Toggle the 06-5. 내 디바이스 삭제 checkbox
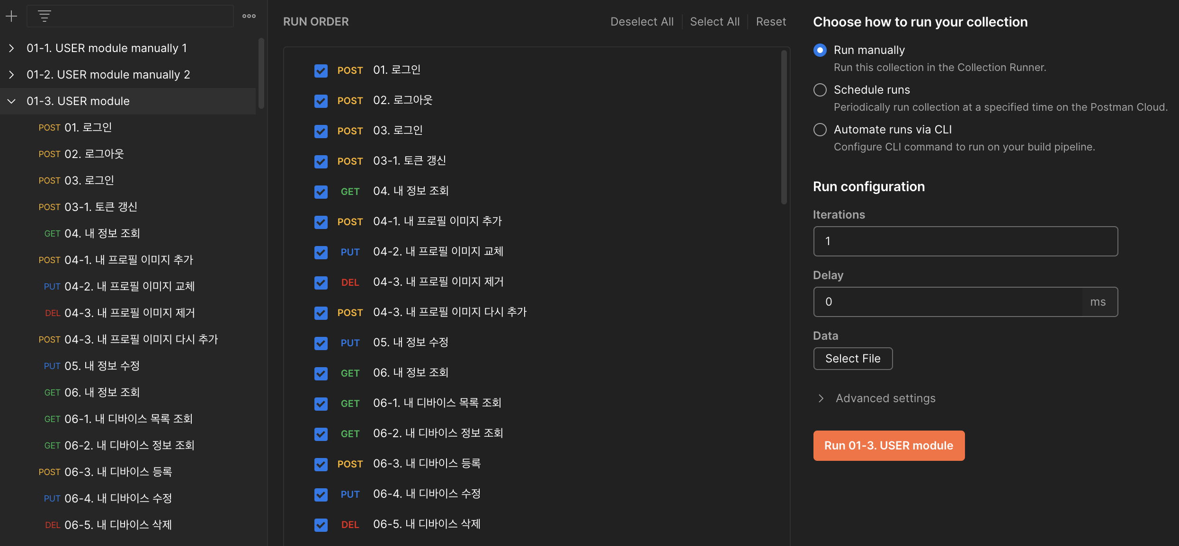 point(321,525)
